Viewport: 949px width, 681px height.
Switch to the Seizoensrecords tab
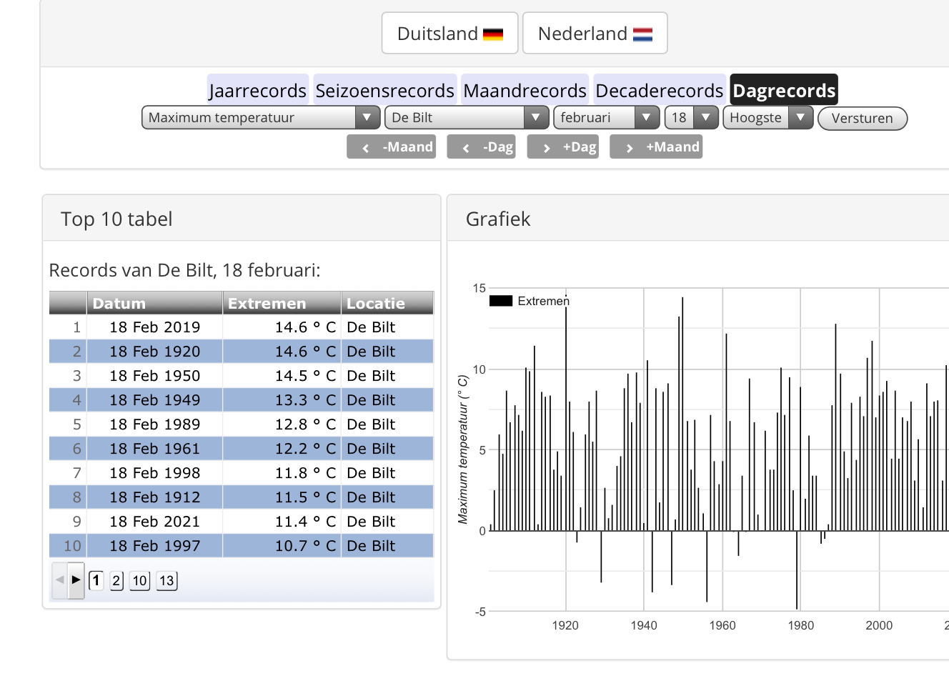point(384,91)
